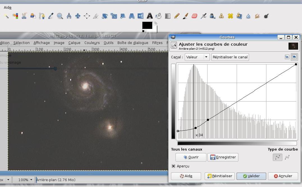Select the Alignment tool
Image resolution: width=302 pixels, height=187 pixels.
87,16
